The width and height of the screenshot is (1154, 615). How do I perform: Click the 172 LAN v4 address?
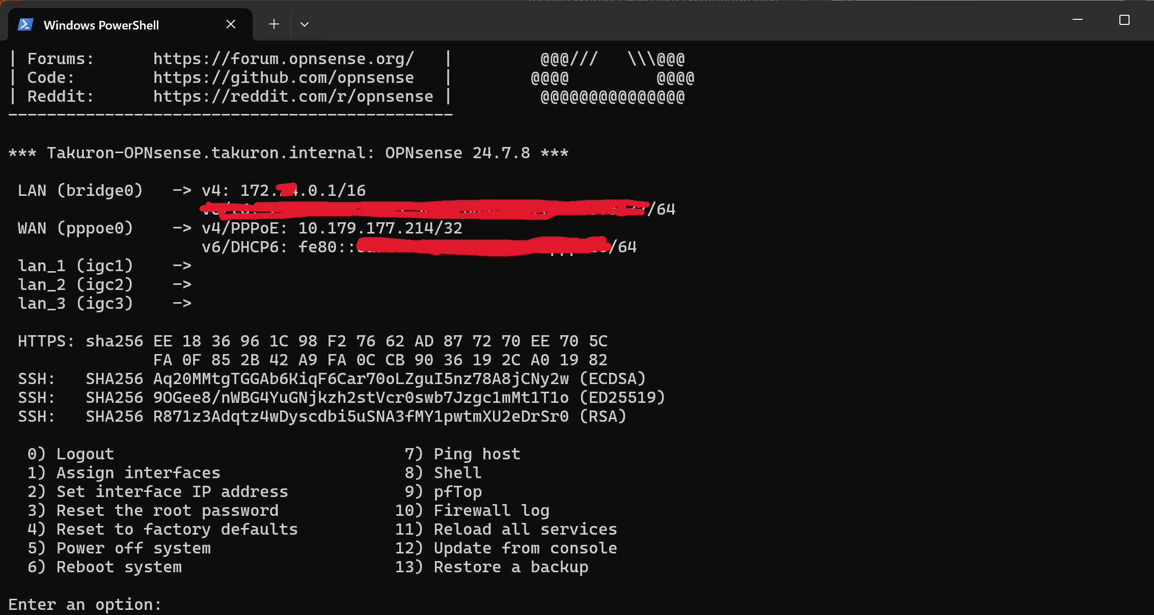[x=303, y=191]
